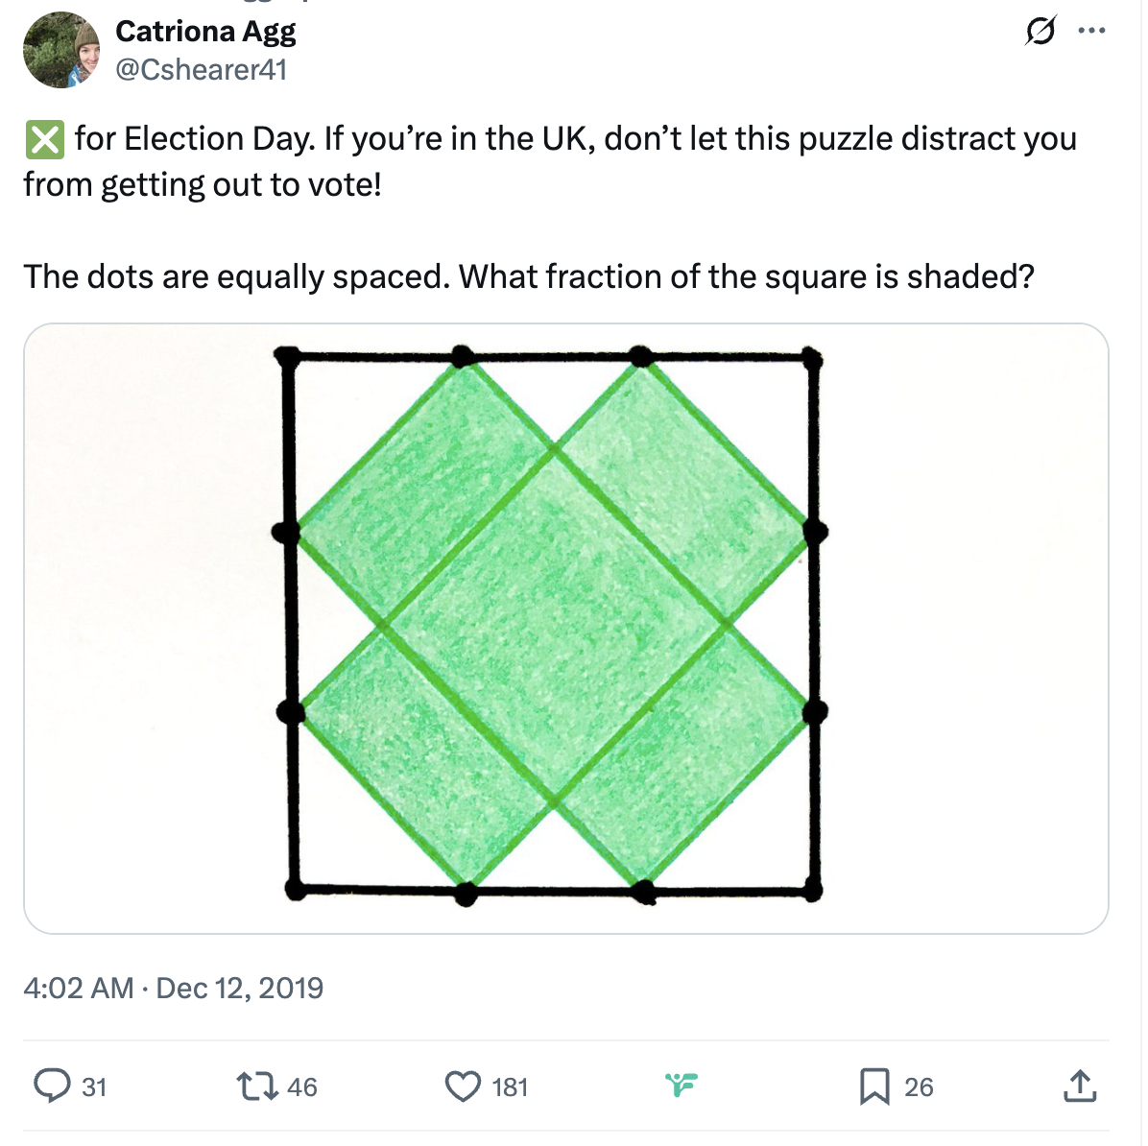
Task: Click the 181 likes count
Action: point(511,1087)
